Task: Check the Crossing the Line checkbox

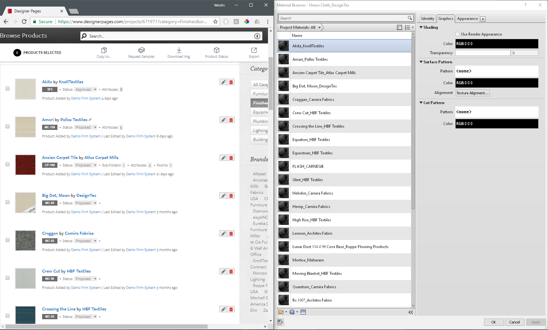Action: [x=8, y=316]
